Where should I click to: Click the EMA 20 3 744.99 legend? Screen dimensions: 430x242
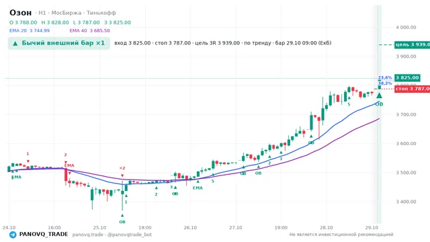30,31
